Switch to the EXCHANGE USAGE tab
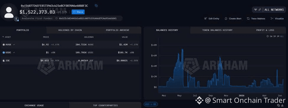The height and width of the screenshot is (108, 288). click(34, 105)
